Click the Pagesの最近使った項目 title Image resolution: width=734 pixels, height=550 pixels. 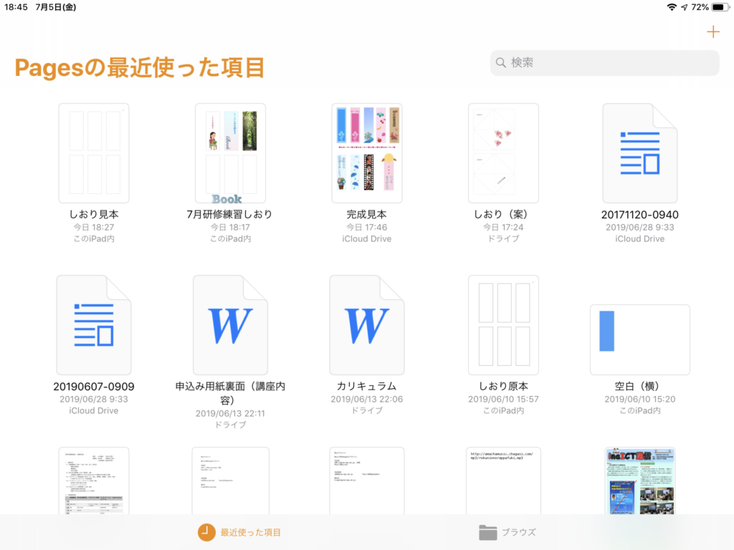pos(140,68)
